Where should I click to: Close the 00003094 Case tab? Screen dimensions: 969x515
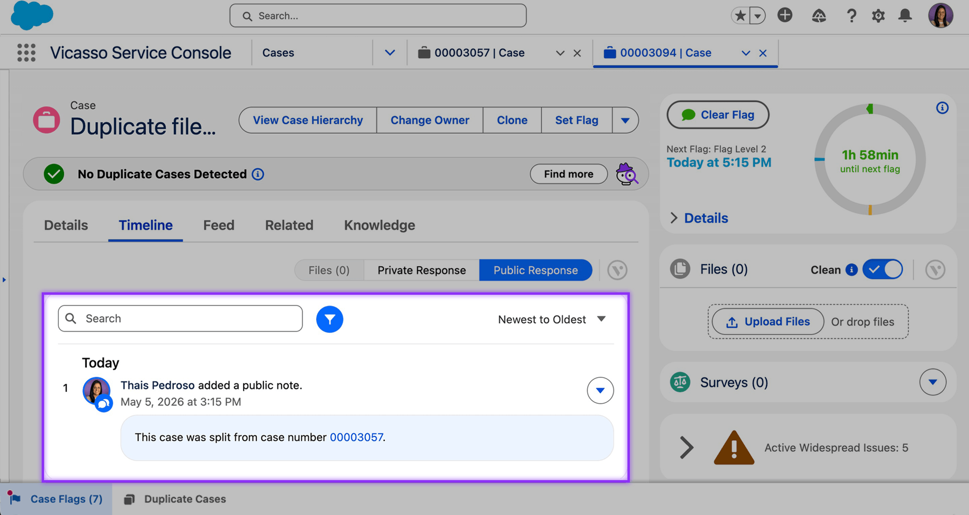point(763,53)
